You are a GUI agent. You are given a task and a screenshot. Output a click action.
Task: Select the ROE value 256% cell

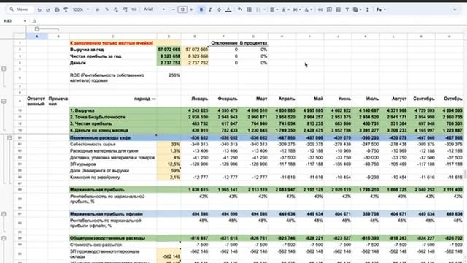tap(169, 77)
